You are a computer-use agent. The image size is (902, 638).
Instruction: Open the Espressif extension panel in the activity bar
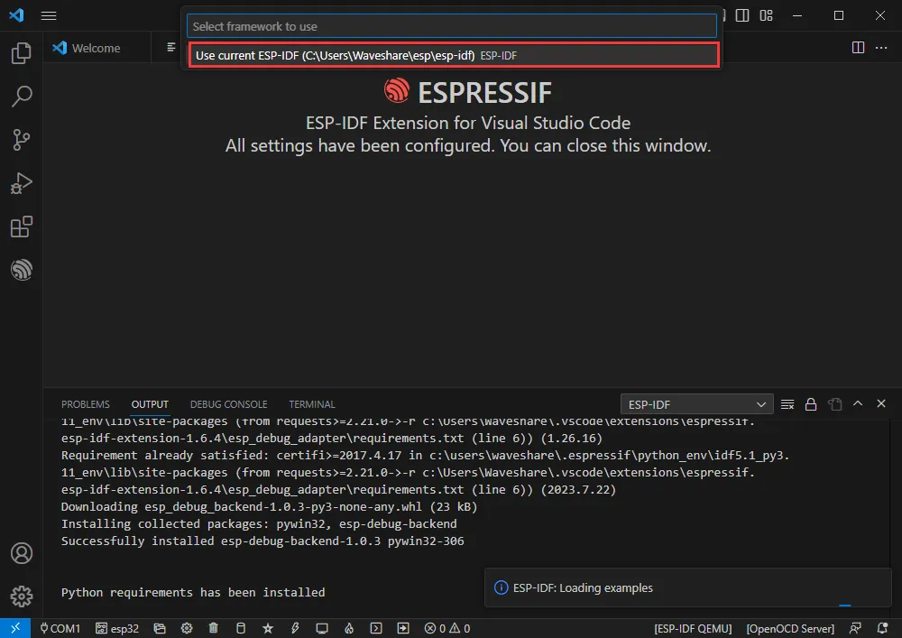pyautogui.click(x=21, y=270)
